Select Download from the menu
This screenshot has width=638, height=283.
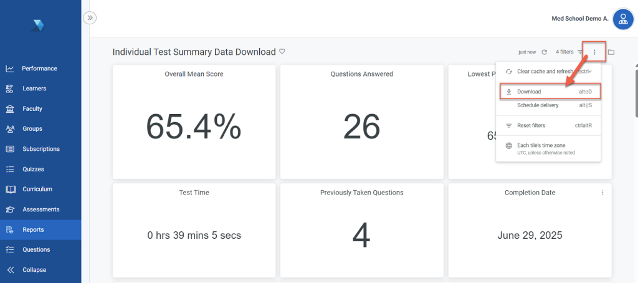(529, 92)
